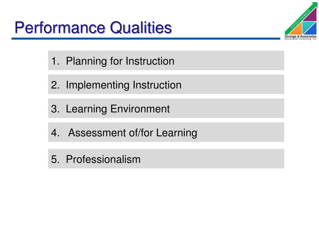Click the number 1 list marker
Screen dimensions: 319x239
coord(55,61)
